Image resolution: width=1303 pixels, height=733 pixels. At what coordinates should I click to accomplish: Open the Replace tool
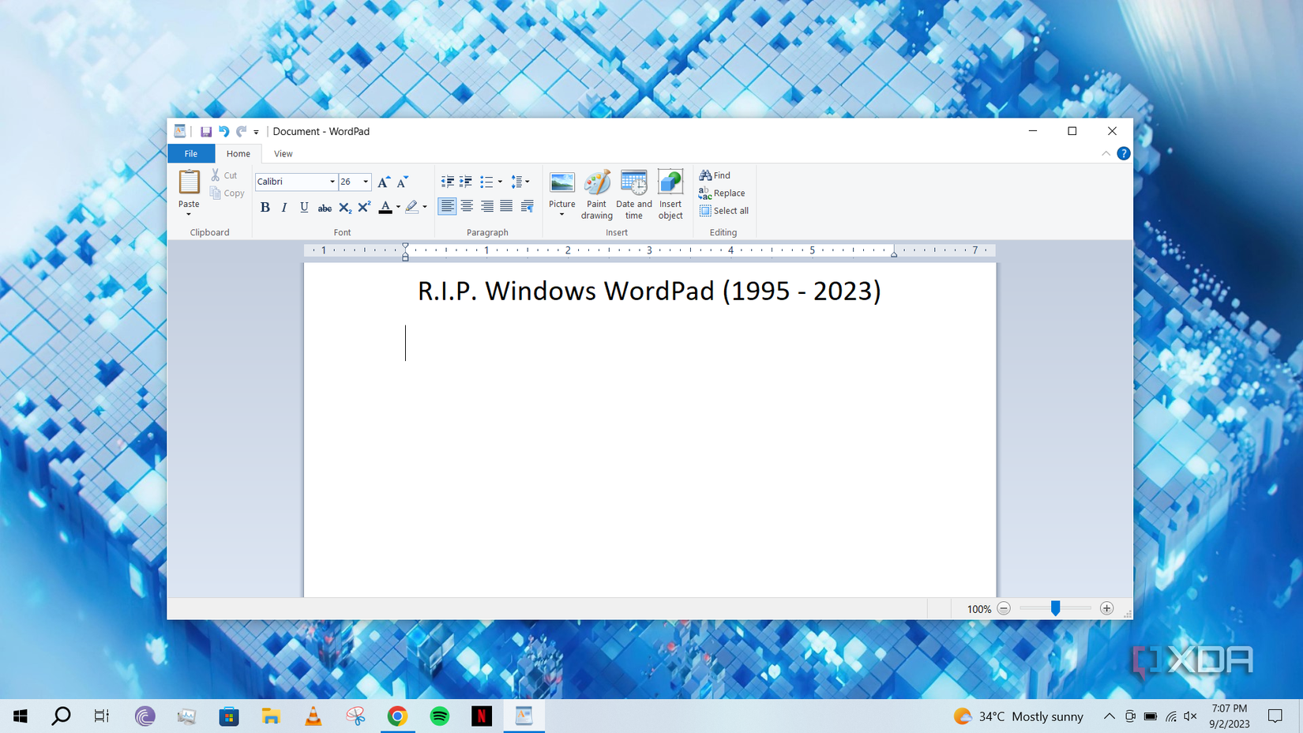coord(722,193)
